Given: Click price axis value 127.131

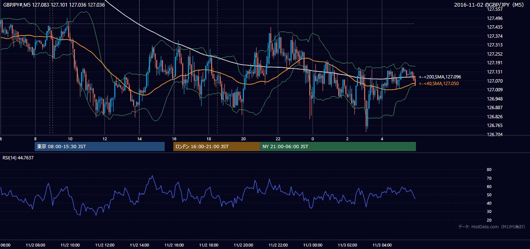Looking at the screenshot, I should (x=494, y=72).
